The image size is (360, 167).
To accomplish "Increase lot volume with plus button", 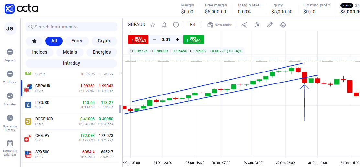I will coord(178,39).
